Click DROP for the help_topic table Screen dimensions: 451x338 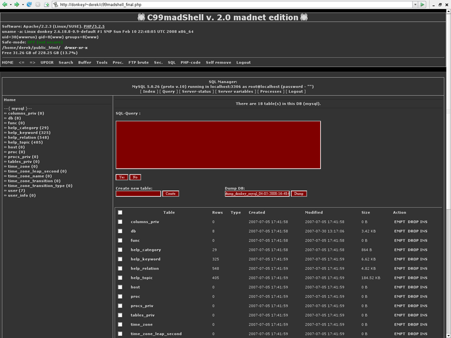(x=413, y=278)
